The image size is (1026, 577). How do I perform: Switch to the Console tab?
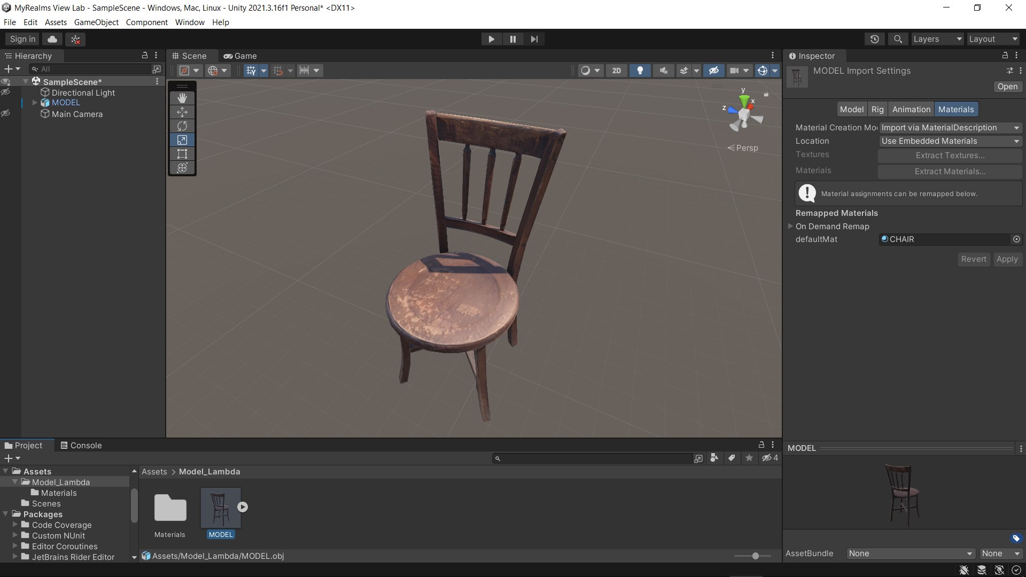81,445
